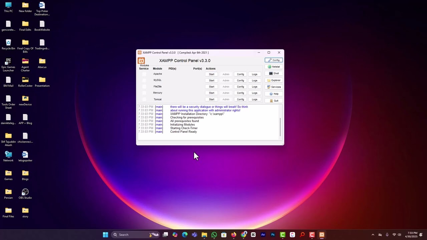Open the taskbar clock and date
This screenshot has width=427, height=240.
pyautogui.click(x=411, y=235)
